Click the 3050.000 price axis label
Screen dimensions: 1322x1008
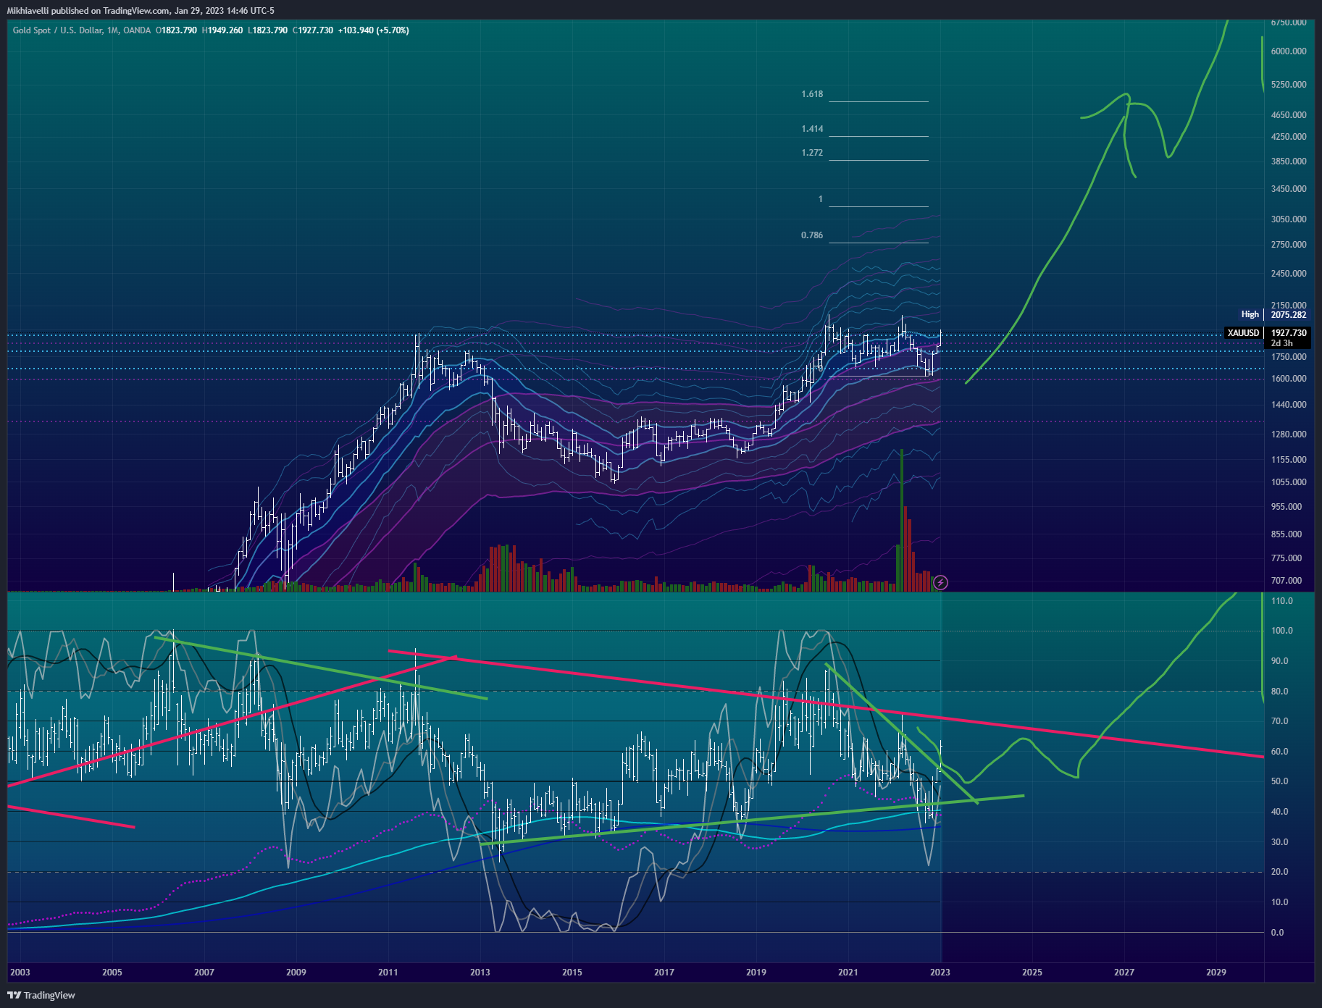(x=1289, y=219)
